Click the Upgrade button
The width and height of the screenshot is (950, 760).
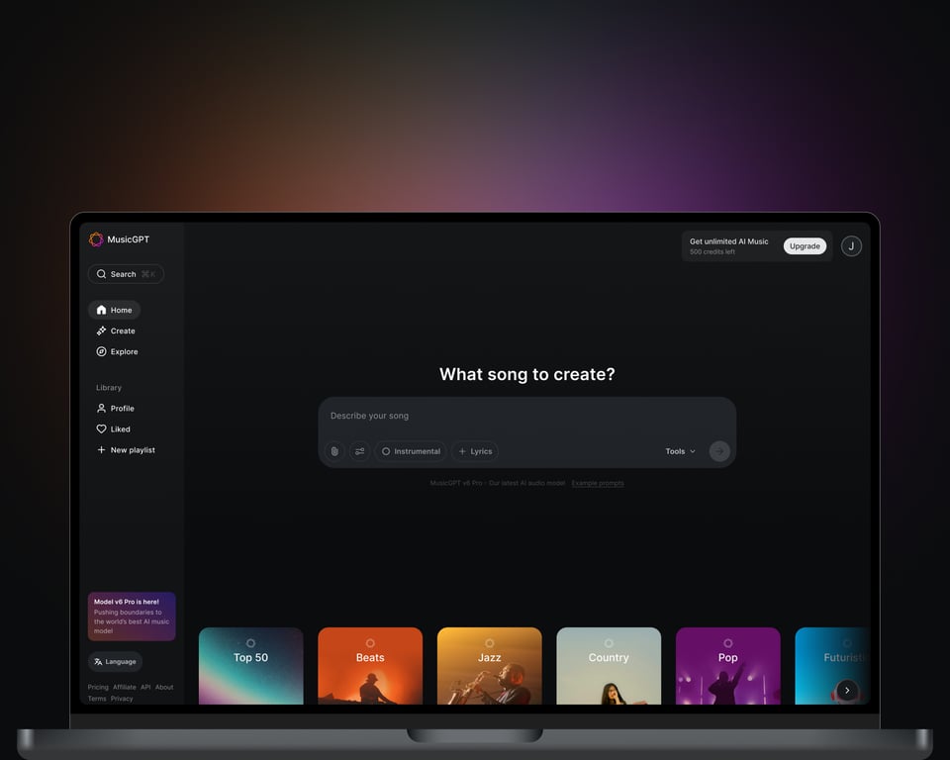(x=805, y=245)
